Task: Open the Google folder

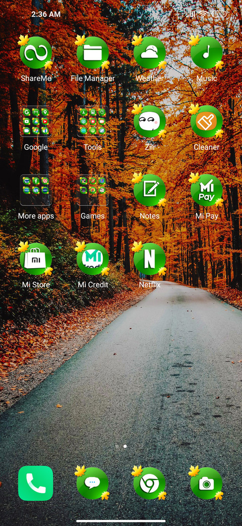Action: point(35,121)
